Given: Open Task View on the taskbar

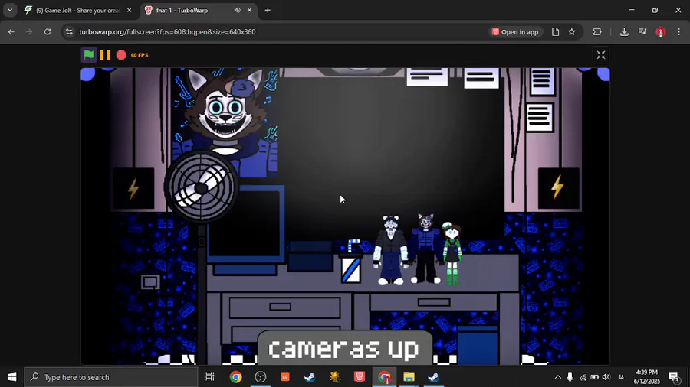Looking at the screenshot, I should click(x=210, y=377).
